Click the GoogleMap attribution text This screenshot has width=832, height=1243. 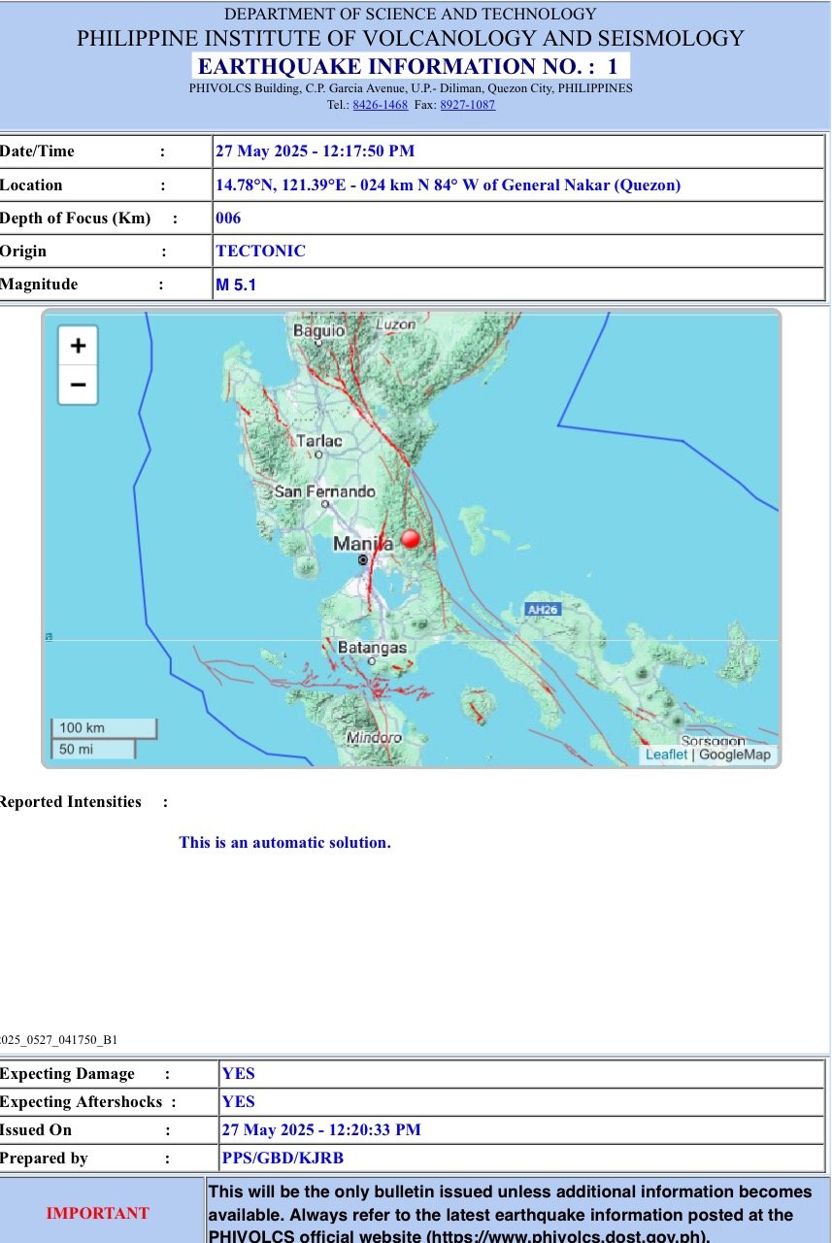tap(735, 755)
